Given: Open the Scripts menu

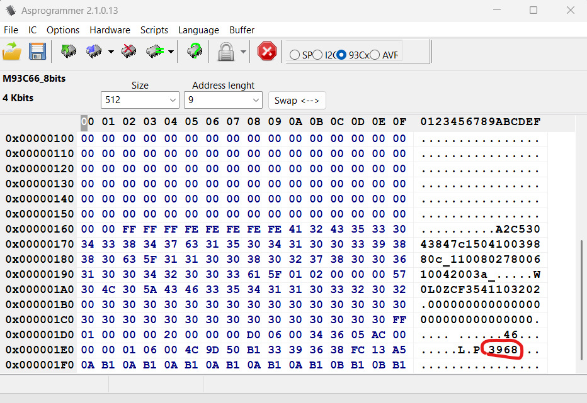Looking at the screenshot, I should tap(154, 30).
